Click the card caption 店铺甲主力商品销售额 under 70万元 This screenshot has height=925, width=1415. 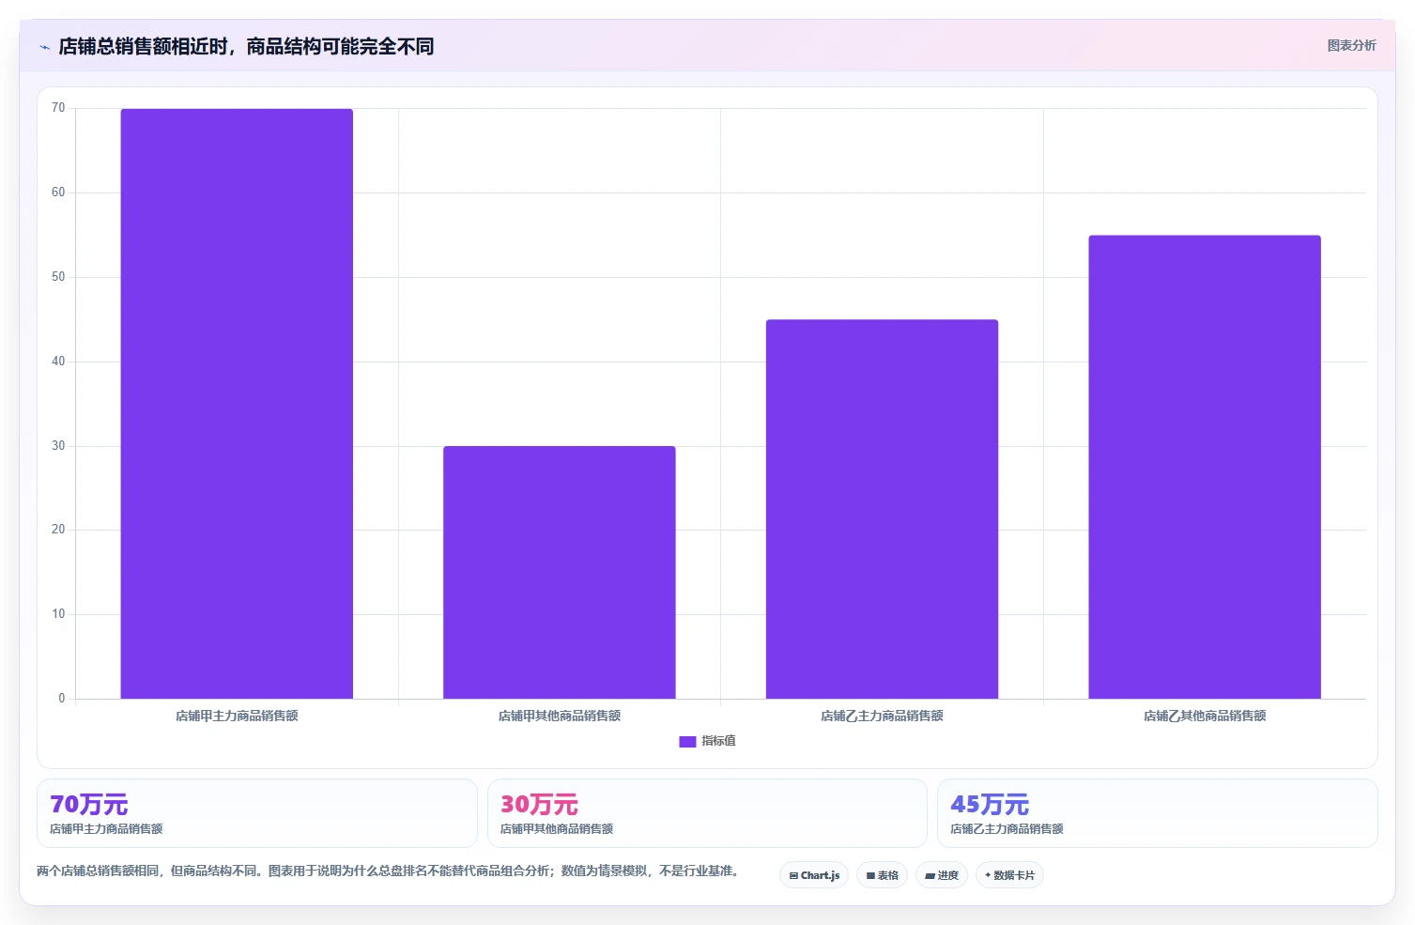106,829
